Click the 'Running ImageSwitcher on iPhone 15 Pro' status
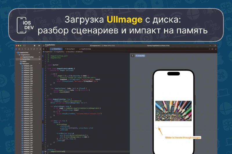 tap(158, 46)
